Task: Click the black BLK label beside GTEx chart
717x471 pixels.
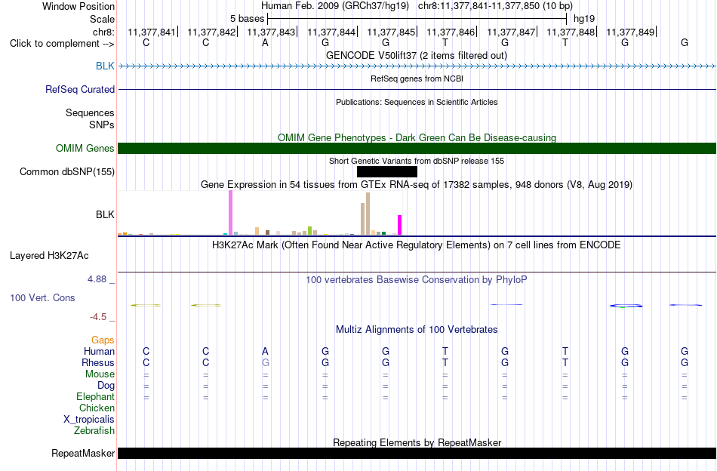Action: (x=105, y=214)
